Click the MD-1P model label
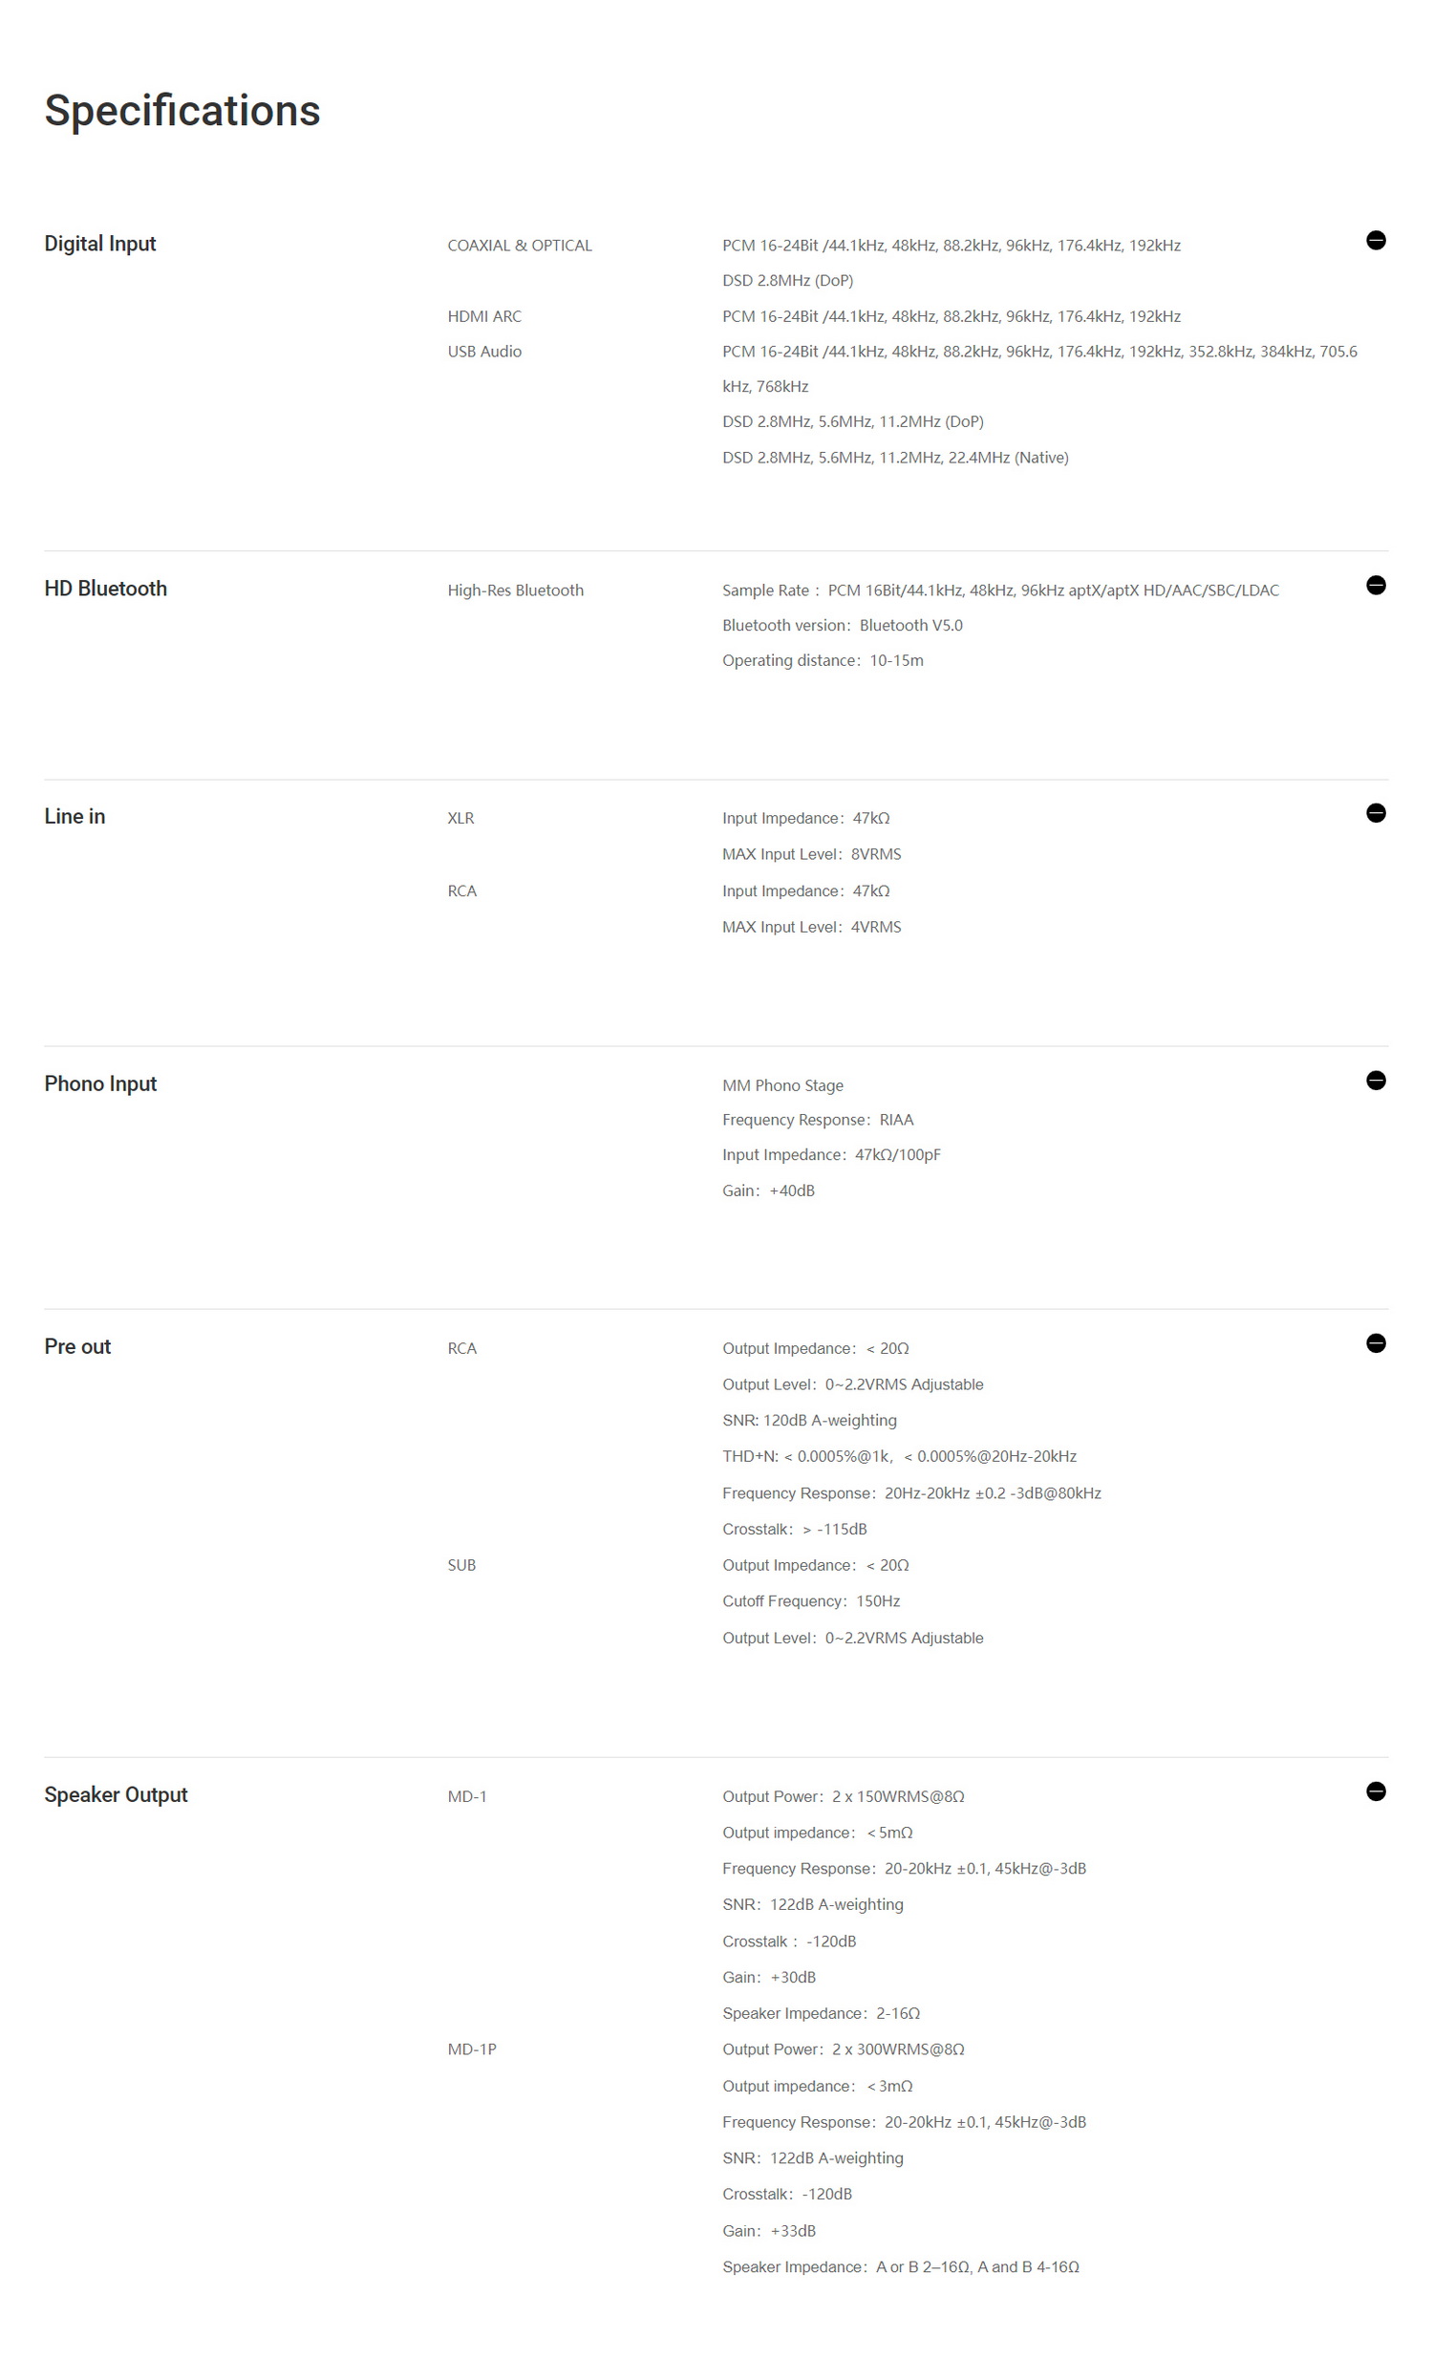This screenshot has height=2359, width=1433. click(x=472, y=2049)
